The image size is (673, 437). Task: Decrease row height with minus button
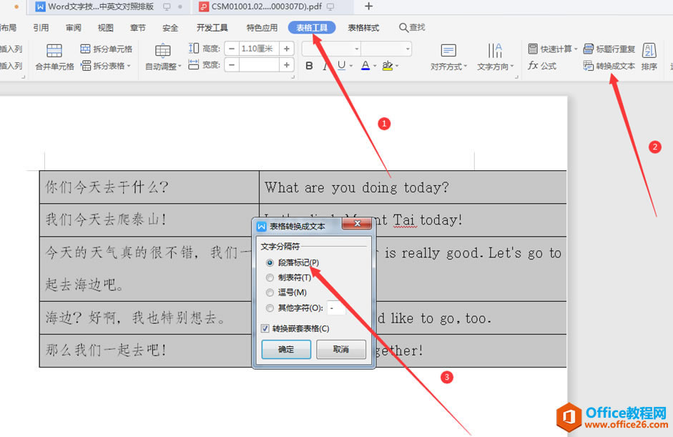tap(232, 49)
